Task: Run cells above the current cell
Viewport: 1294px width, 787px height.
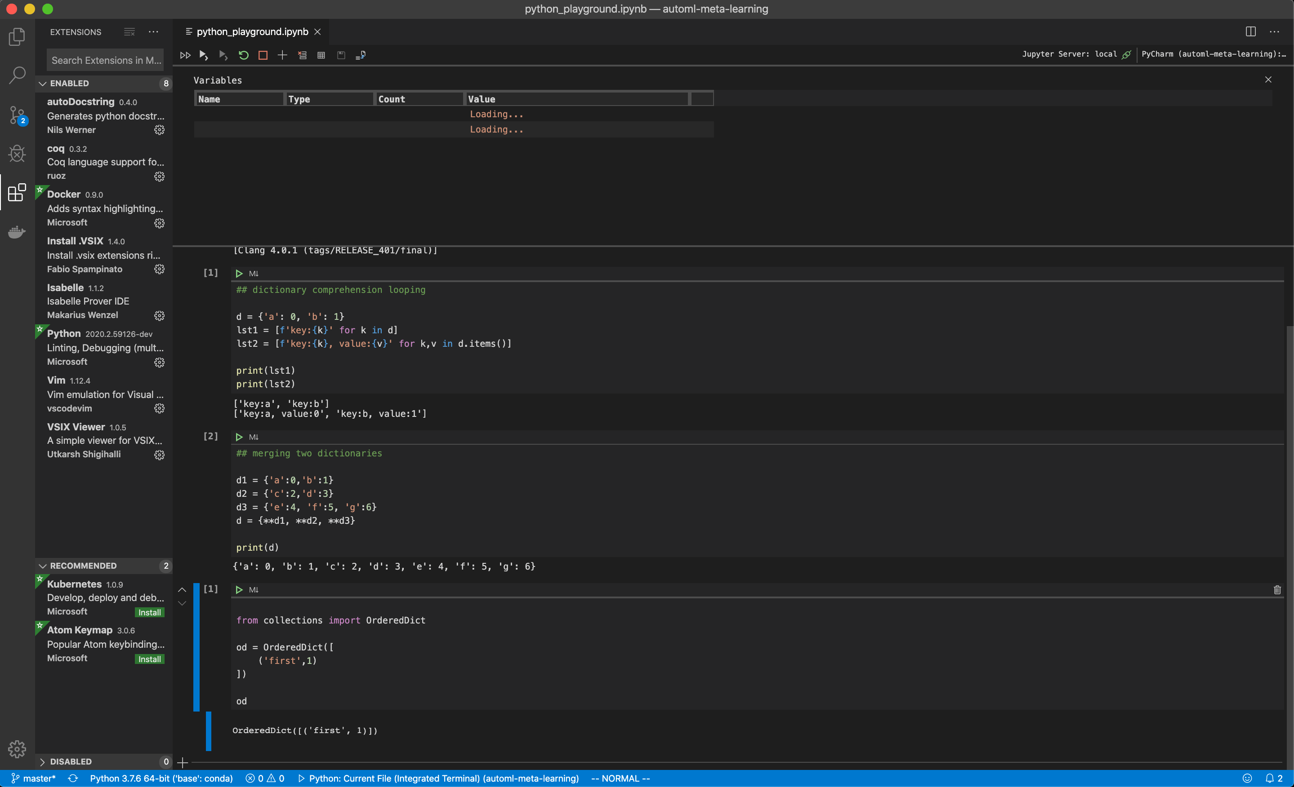Action: [204, 55]
